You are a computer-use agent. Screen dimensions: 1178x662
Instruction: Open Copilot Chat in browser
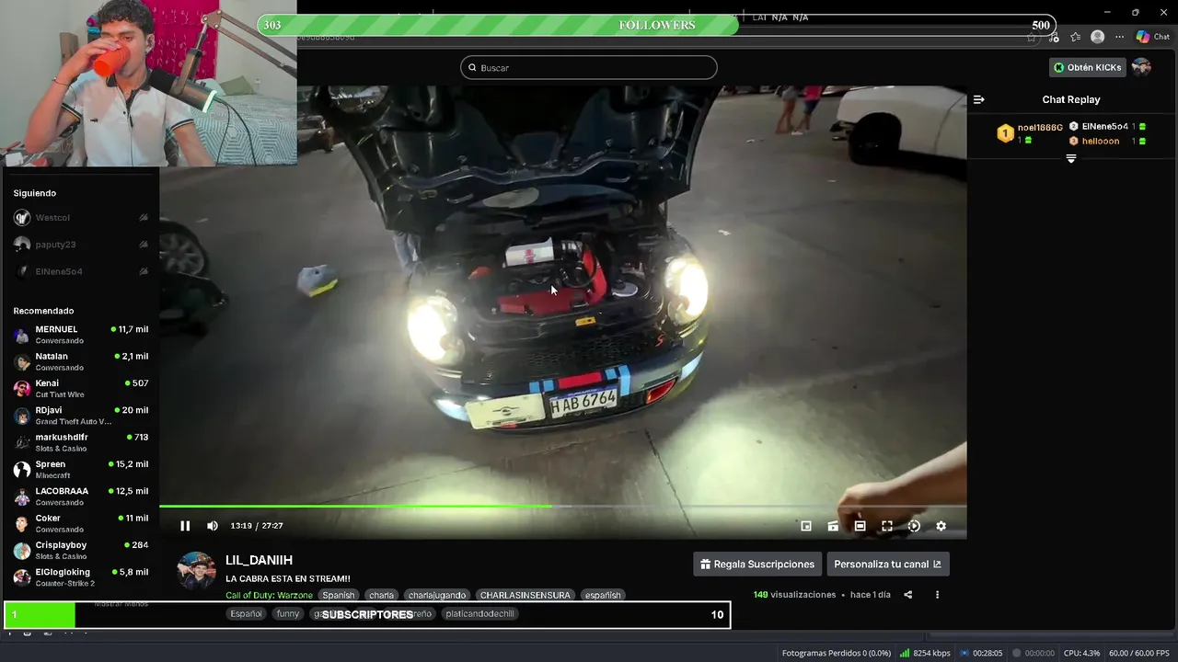1152,37
